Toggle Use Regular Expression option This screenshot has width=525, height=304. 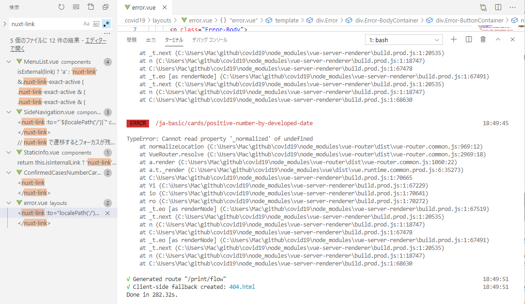tap(106, 24)
